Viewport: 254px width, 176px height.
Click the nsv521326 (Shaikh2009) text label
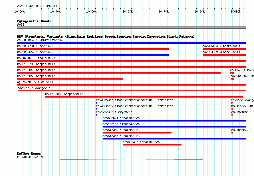[142, 142]
